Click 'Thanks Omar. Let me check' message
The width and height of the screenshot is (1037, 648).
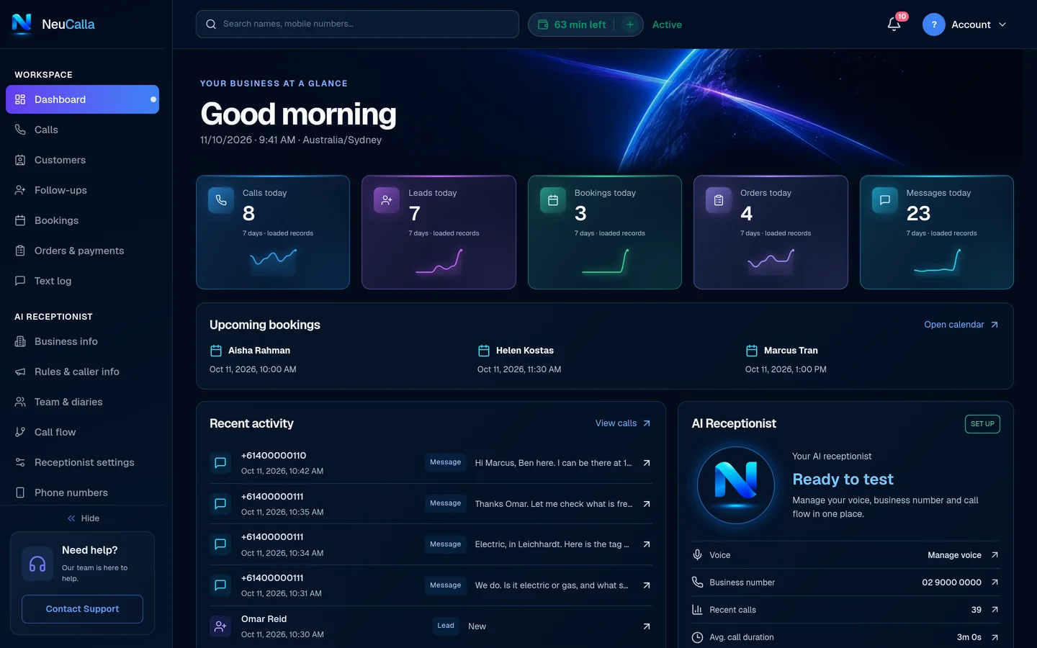tap(553, 504)
